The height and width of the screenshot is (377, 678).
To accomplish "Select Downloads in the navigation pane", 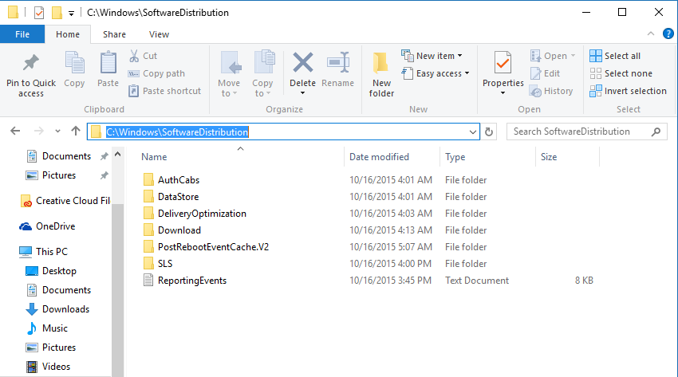I will pos(65,309).
